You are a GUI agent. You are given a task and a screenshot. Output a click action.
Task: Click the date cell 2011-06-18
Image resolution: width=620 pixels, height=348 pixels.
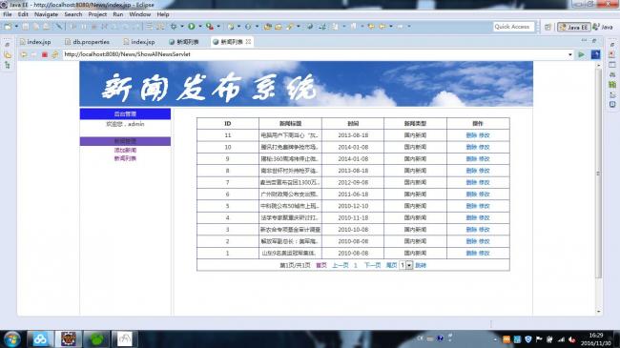point(353,194)
